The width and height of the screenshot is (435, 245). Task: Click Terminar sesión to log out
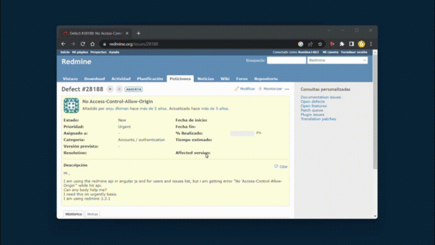354,52
